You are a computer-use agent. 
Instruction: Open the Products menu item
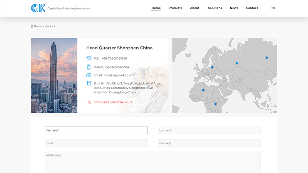[x=175, y=8]
